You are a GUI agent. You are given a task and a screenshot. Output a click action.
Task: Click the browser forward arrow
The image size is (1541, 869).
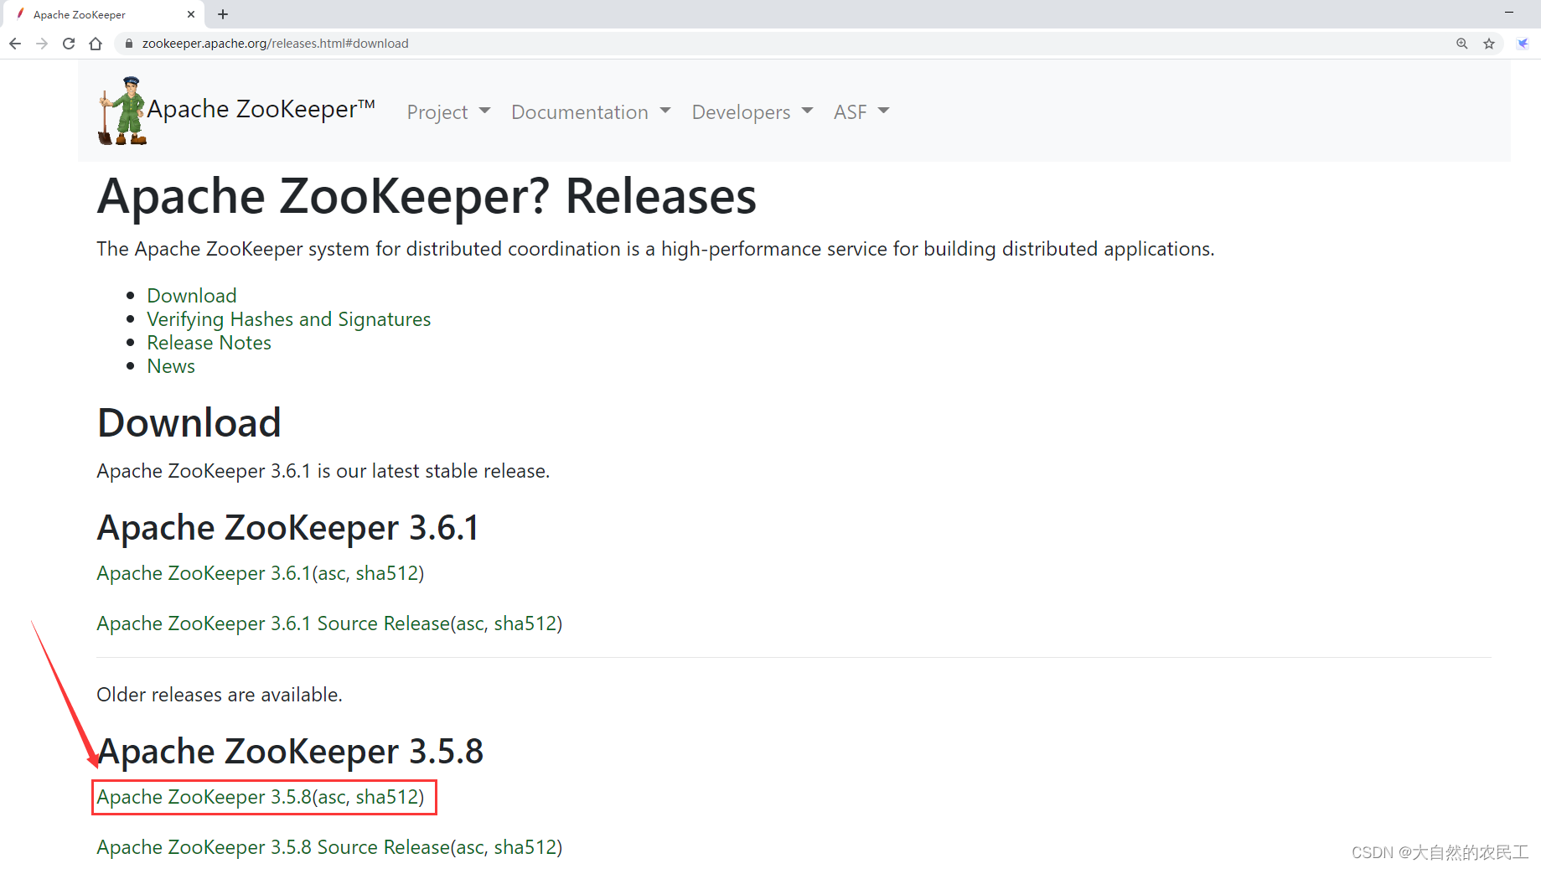click(42, 43)
